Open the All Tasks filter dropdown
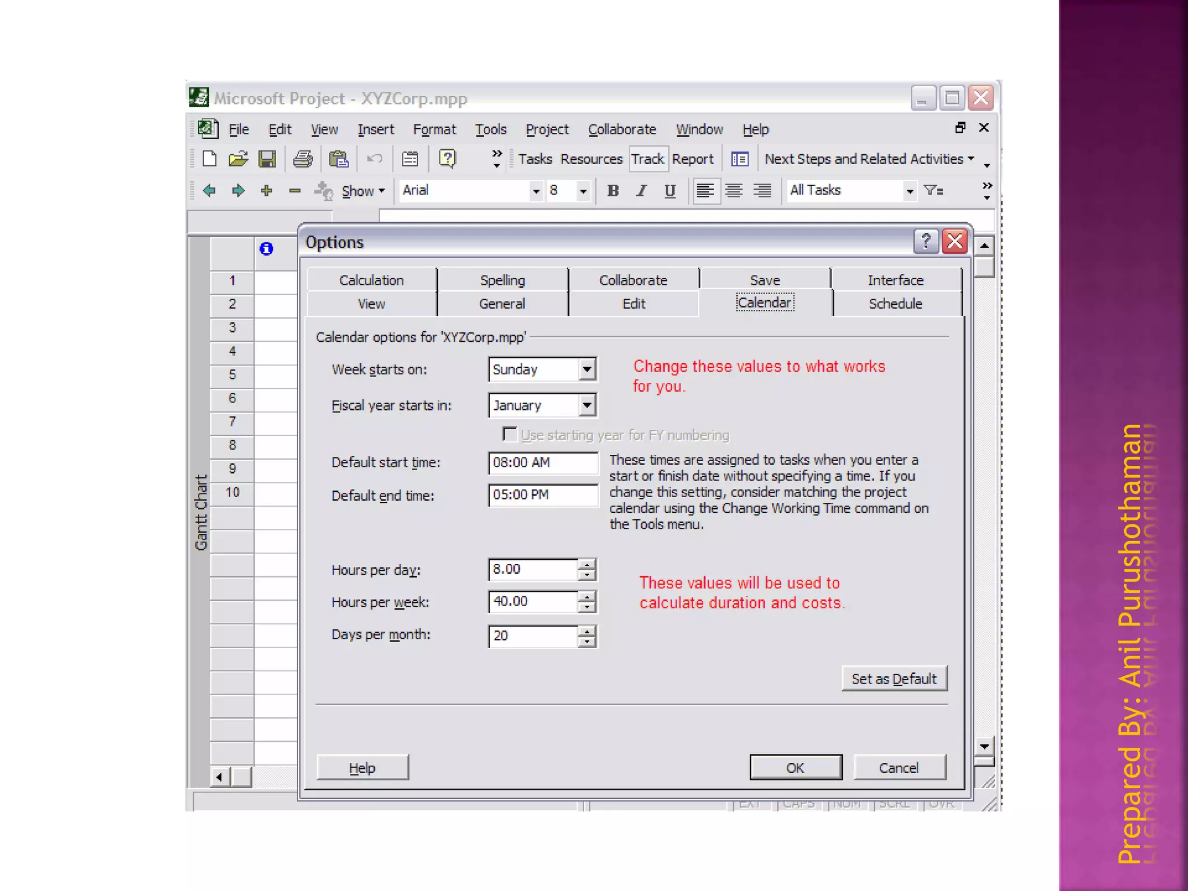The image size is (1188, 891). (910, 190)
